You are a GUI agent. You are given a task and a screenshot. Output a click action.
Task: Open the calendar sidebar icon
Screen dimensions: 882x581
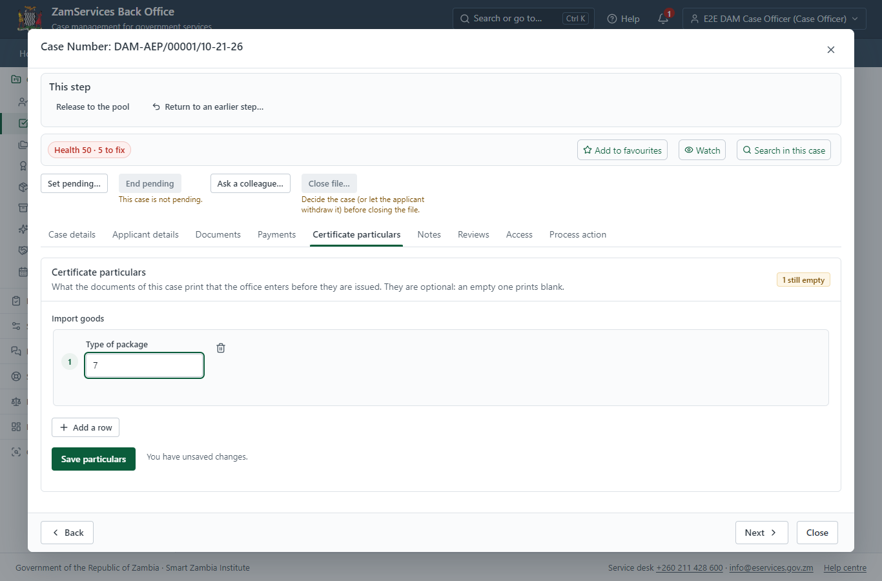23,272
